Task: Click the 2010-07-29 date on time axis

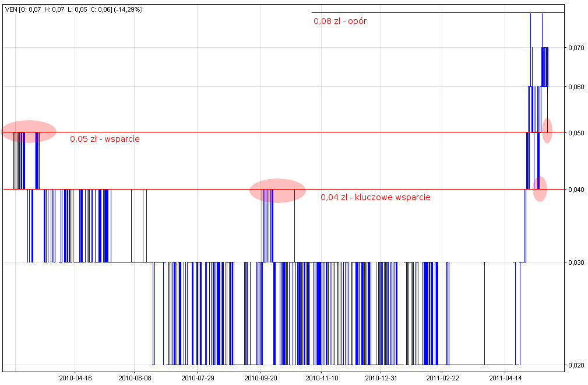Action: pos(198,378)
